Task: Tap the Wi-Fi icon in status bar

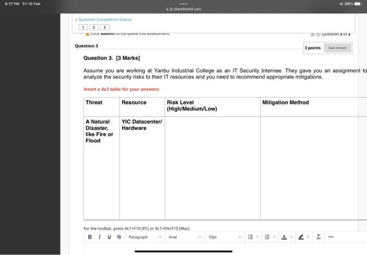Action: click(341, 4)
